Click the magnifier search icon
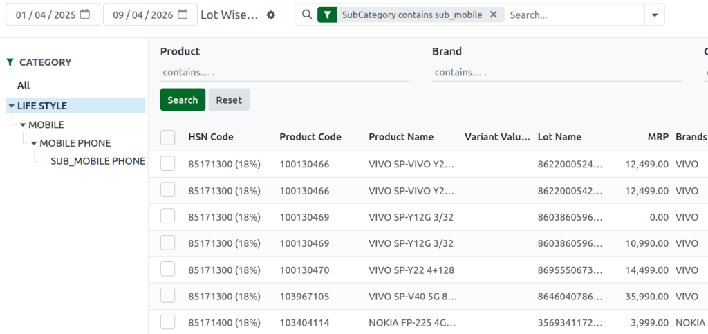This screenshot has height=334, width=708. coord(307,15)
